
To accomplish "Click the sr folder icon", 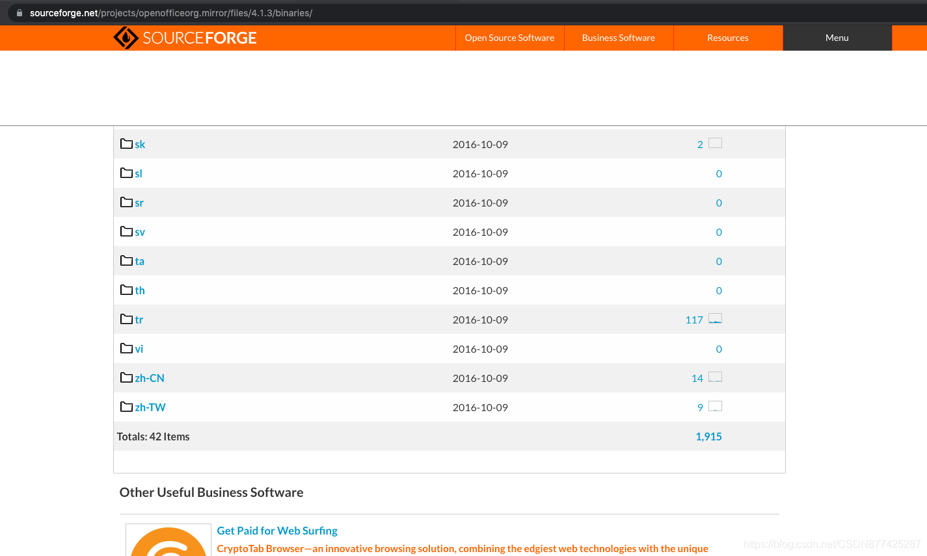I will [x=126, y=202].
